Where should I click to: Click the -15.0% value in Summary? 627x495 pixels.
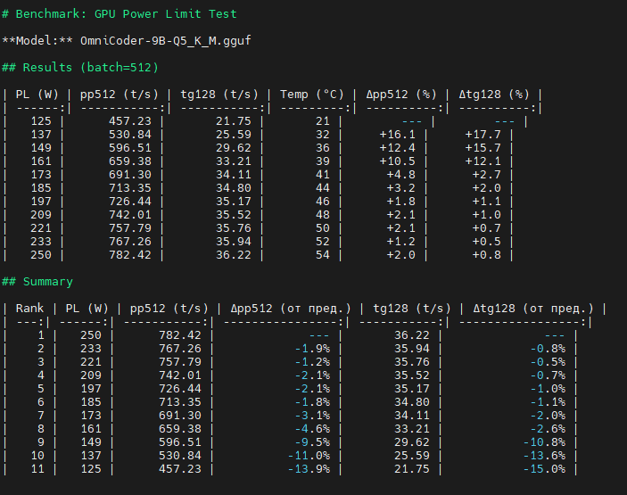pyautogui.click(x=545, y=469)
